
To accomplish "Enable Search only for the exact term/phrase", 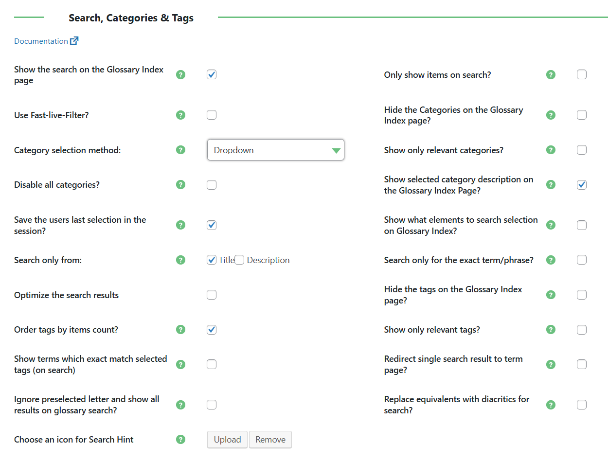I will [x=582, y=260].
